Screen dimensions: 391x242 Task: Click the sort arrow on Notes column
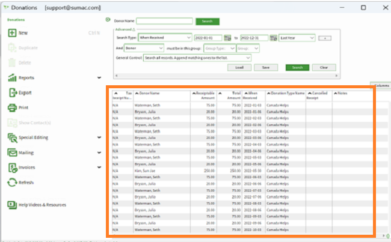pyautogui.click(x=336, y=93)
